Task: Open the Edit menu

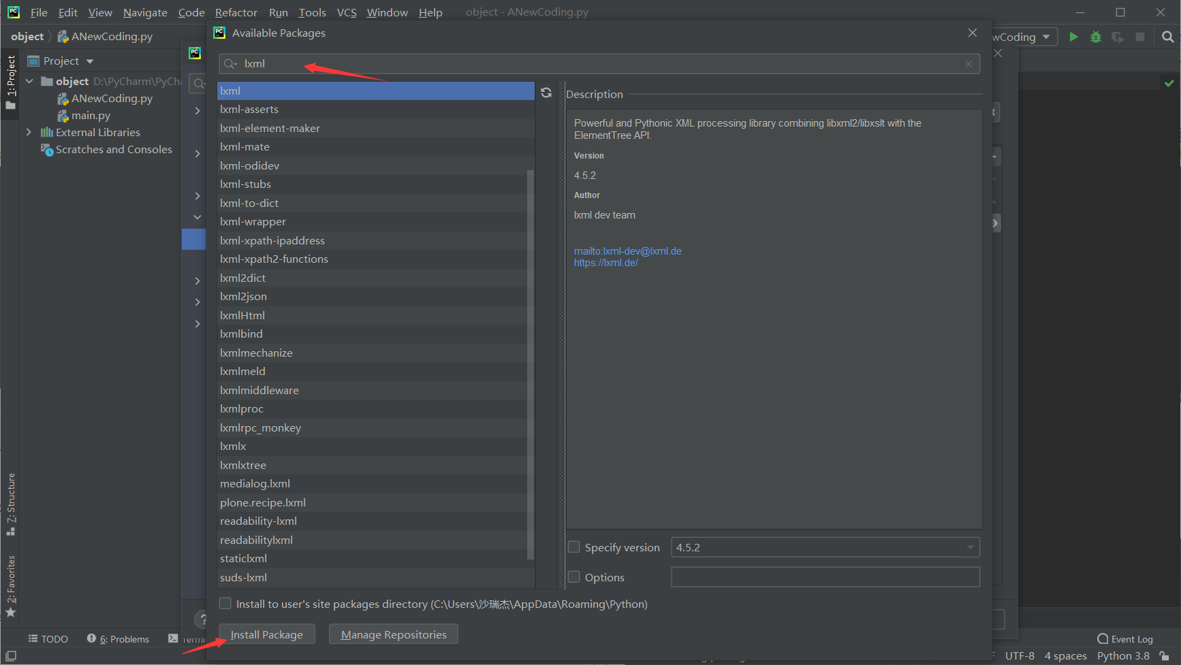Action: pyautogui.click(x=67, y=12)
